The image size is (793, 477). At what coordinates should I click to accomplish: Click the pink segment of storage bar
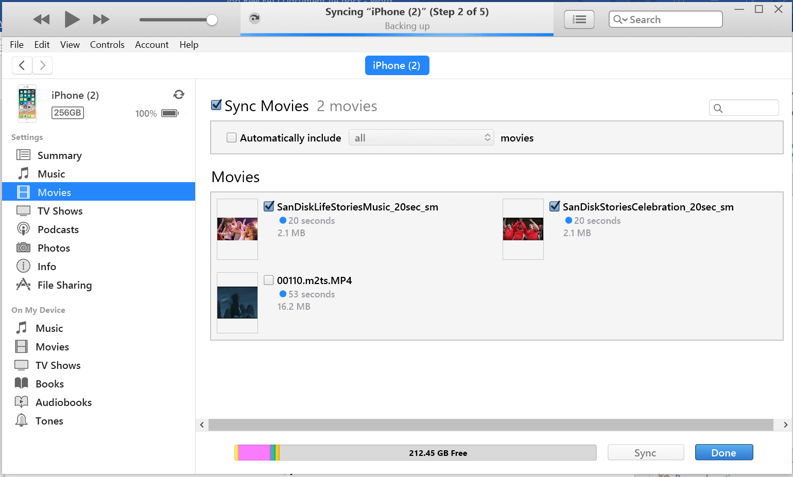[x=254, y=453]
